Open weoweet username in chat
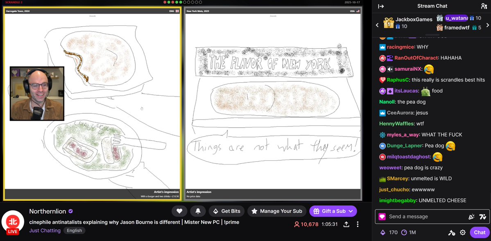 point(390,167)
